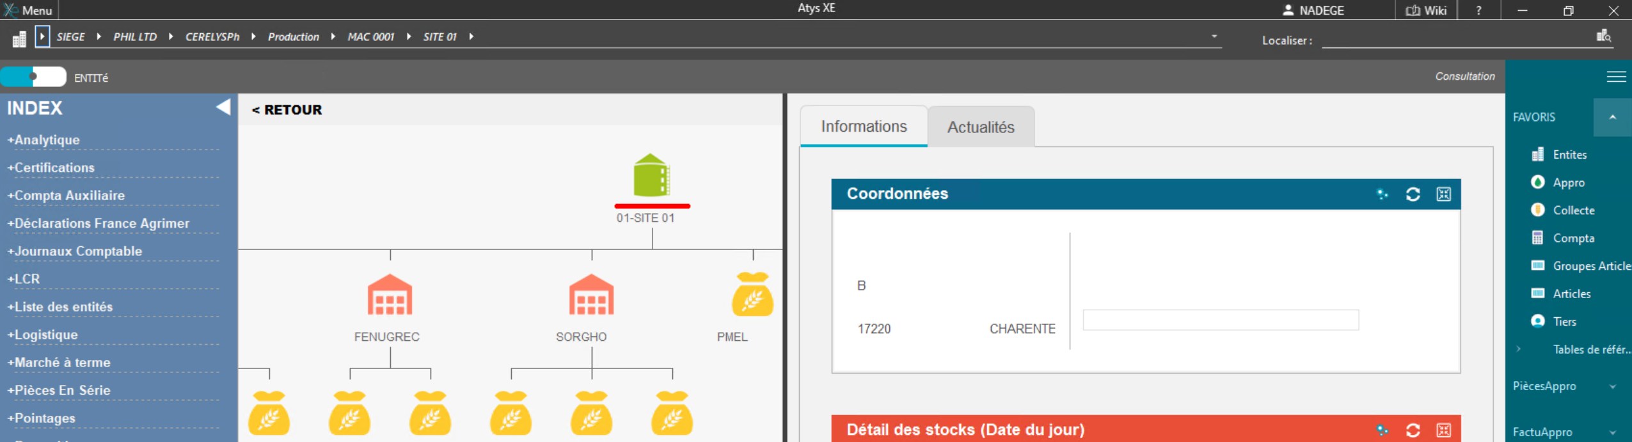Expand +Pointages in the index
The width and height of the screenshot is (1632, 442).
tap(42, 418)
